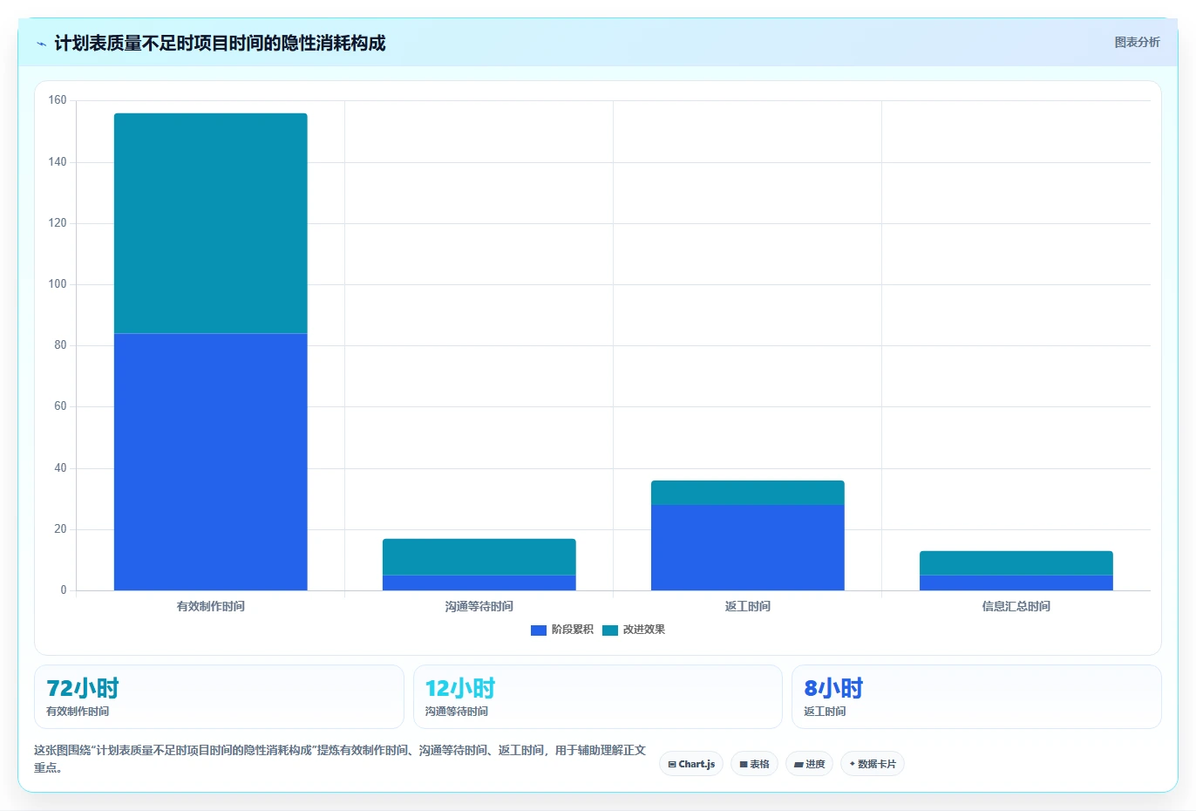Click the 数据卡片 tag pill
This screenshot has height=811, width=1196.
tap(873, 764)
